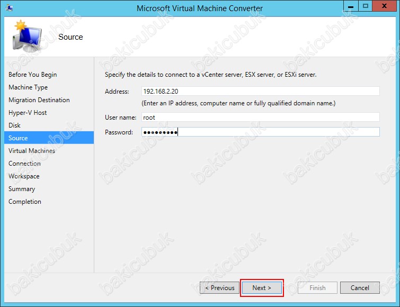This screenshot has width=400, height=307.
Task: Click the 'Enter an IP address' hint text
Action: click(238, 103)
